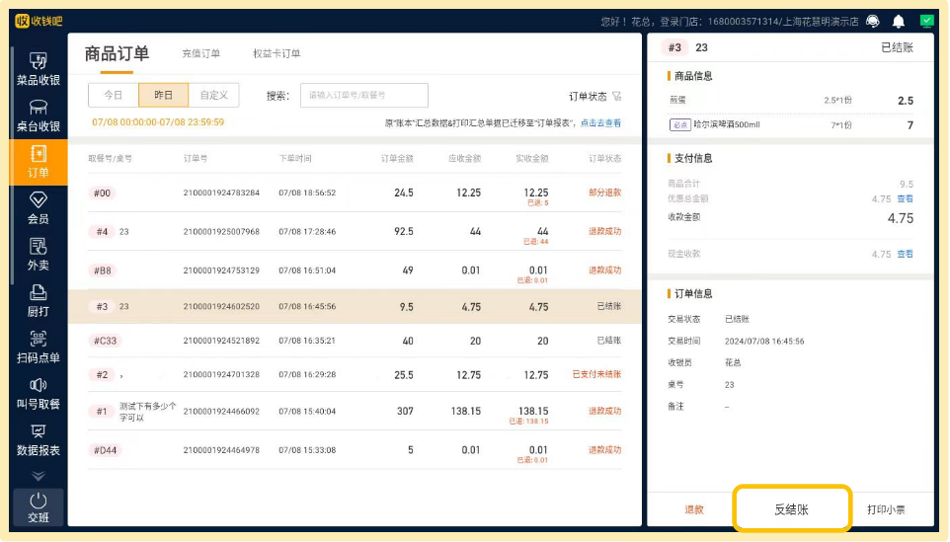Click the 已支付未结账 status

click(x=596, y=374)
